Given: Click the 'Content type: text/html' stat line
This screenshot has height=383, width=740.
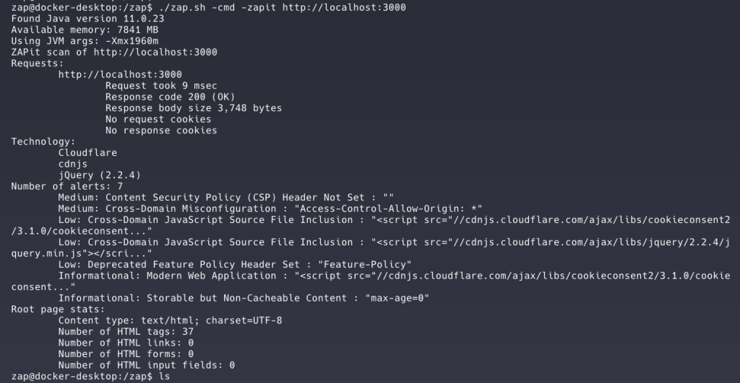Looking at the screenshot, I should [171, 320].
